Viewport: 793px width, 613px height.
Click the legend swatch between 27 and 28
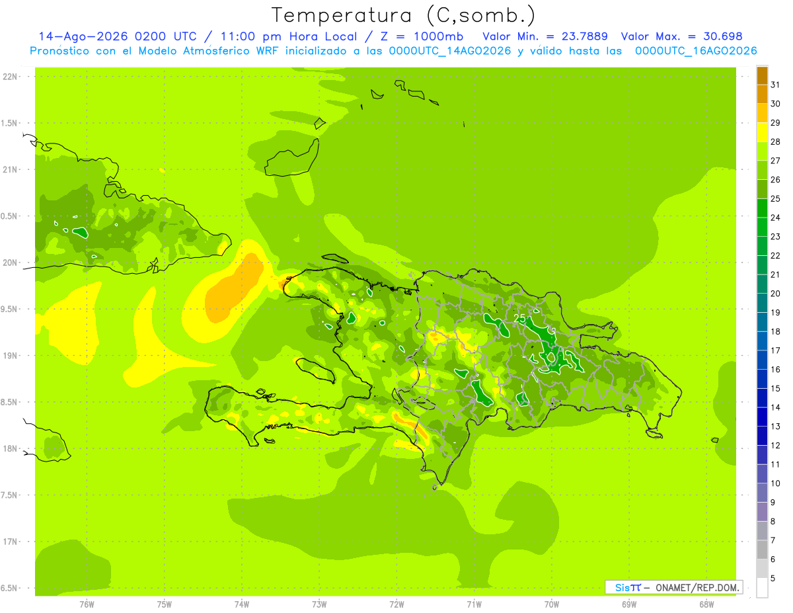click(x=762, y=151)
